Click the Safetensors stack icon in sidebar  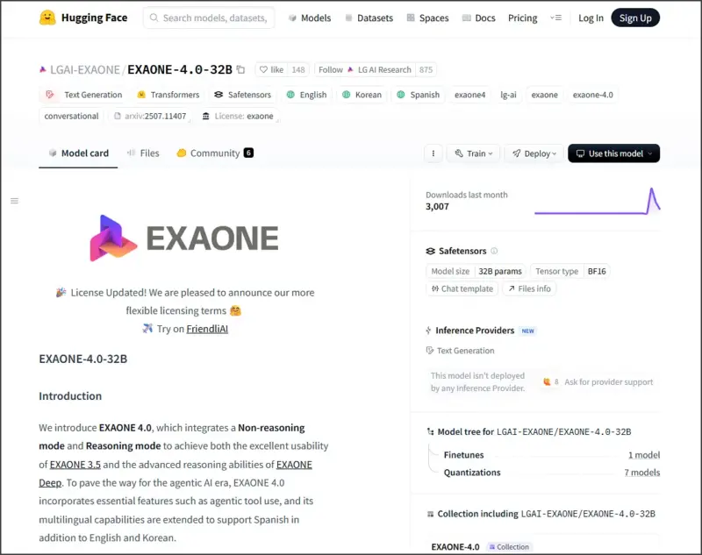pos(430,252)
